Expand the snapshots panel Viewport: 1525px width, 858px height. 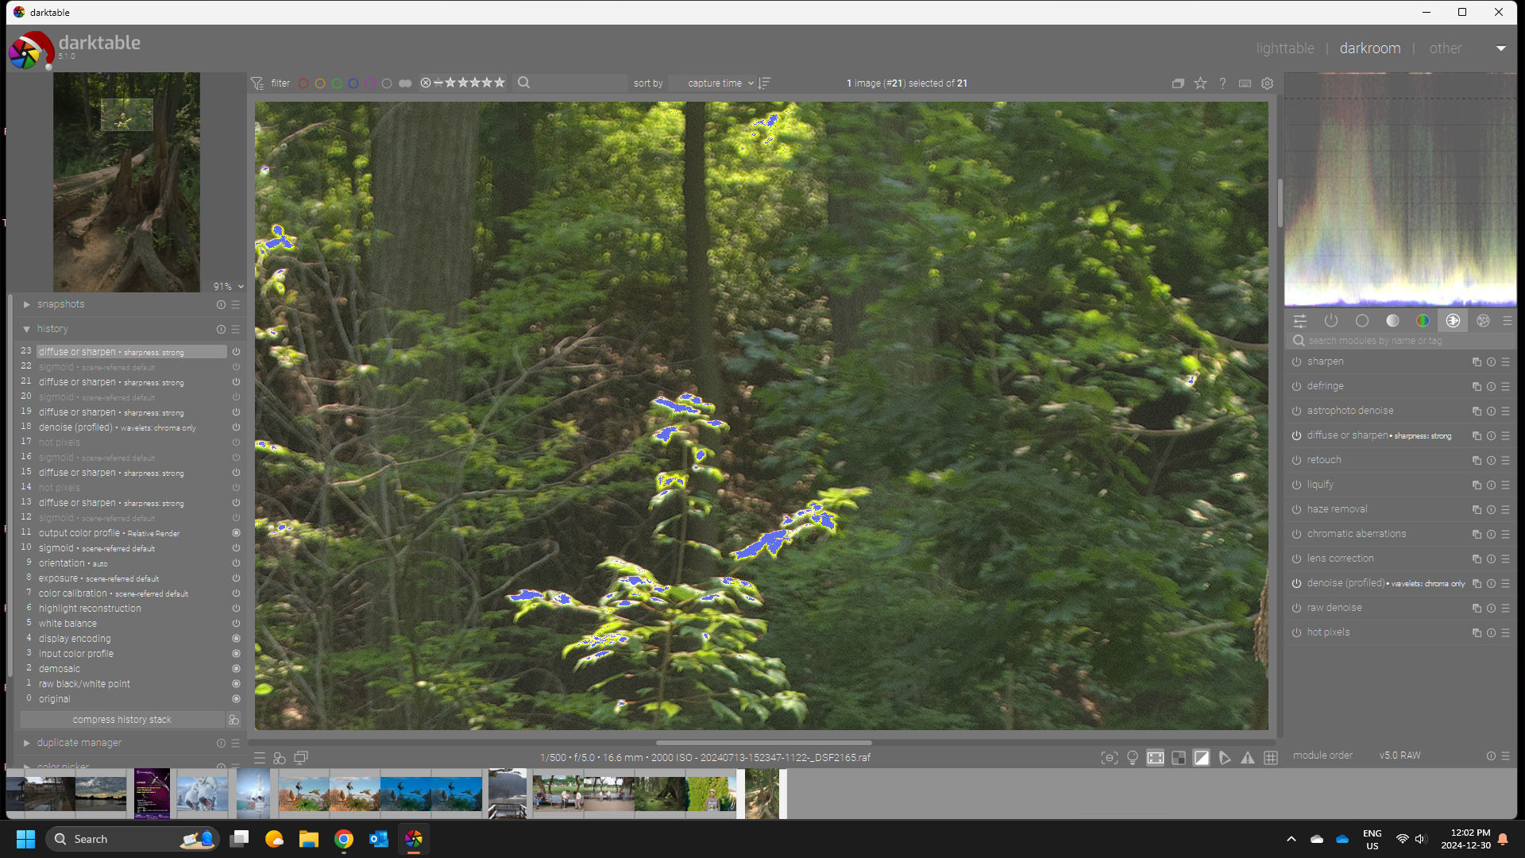[x=26, y=304]
